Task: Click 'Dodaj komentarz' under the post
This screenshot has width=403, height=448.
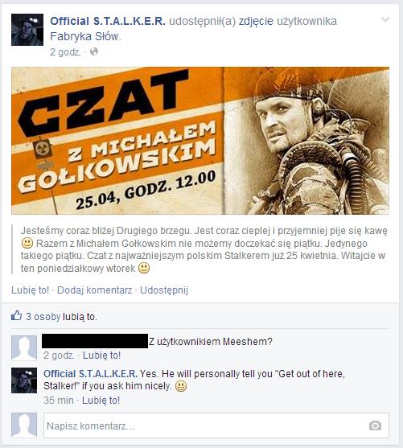Action: pos(95,290)
